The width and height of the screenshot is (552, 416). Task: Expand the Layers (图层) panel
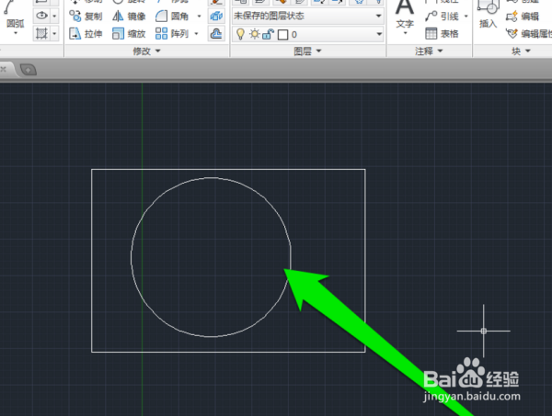coord(307,51)
